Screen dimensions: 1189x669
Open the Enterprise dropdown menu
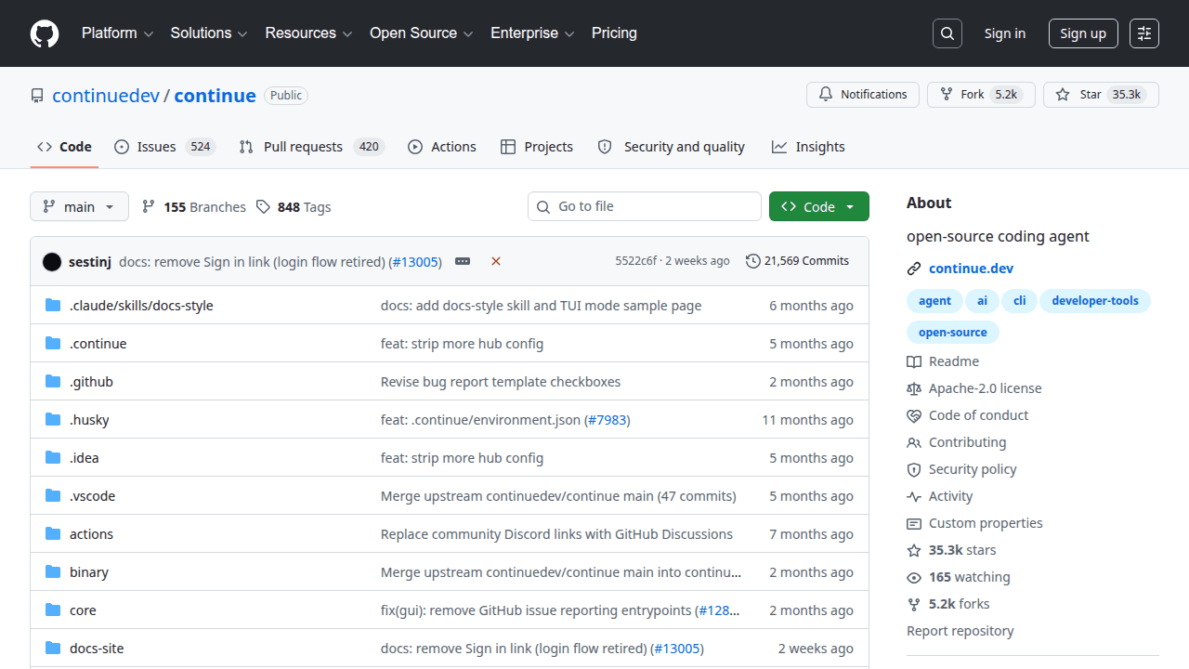point(532,33)
